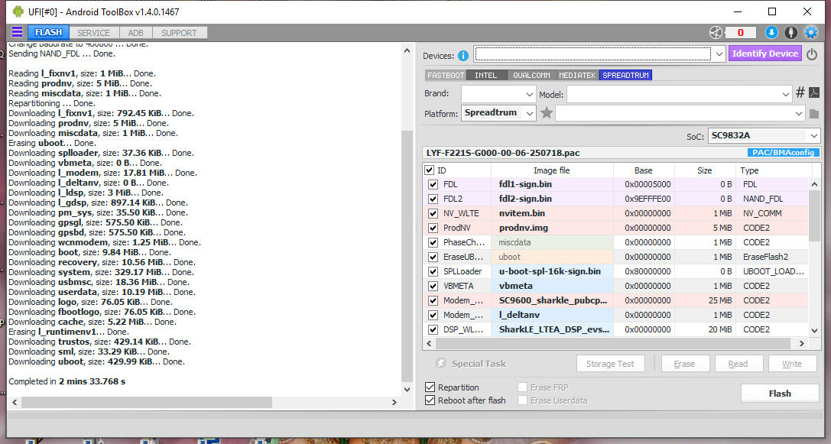
Task: Uncheck the VBMETA row checkbox
Action: 433,286
